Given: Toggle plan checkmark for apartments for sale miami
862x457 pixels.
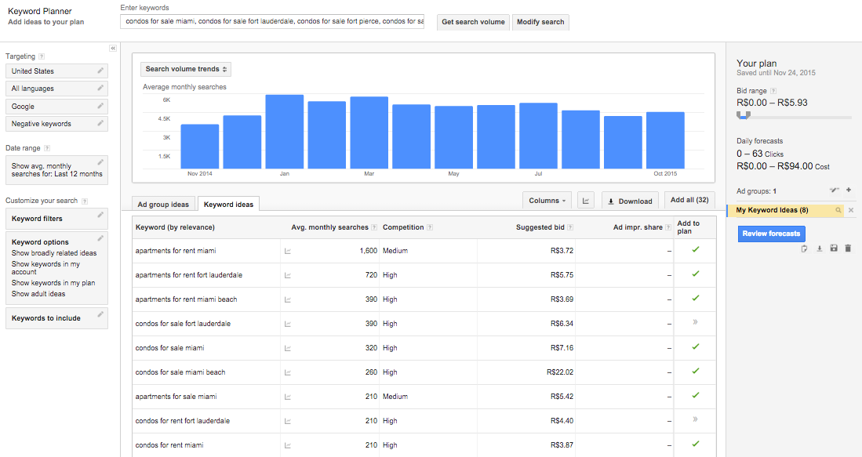Looking at the screenshot, I should click(696, 395).
